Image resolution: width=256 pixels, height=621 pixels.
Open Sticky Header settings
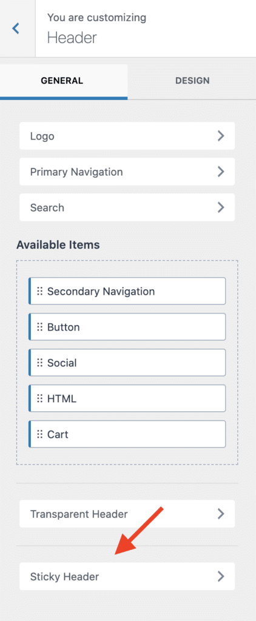[x=127, y=577]
